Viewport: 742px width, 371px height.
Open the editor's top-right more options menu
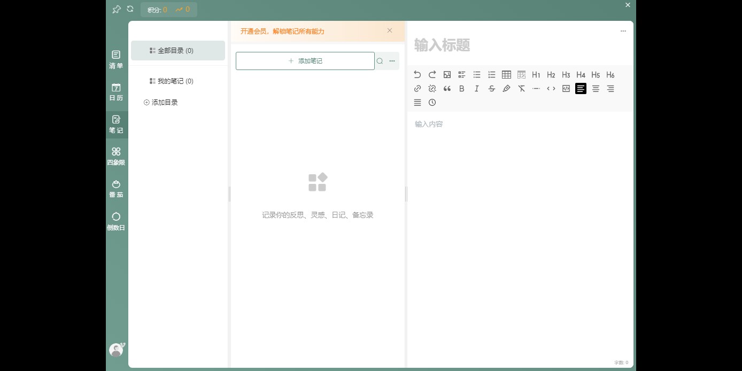[x=623, y=31]
